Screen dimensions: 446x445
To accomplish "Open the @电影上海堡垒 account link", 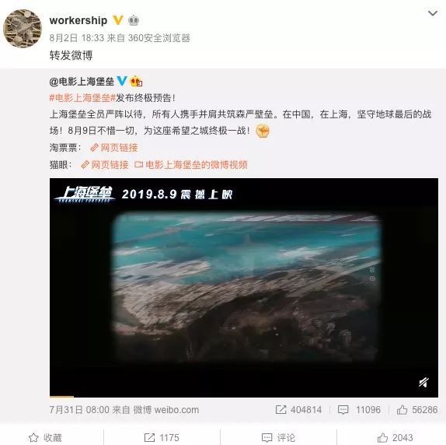I will (x=82, y=82).
